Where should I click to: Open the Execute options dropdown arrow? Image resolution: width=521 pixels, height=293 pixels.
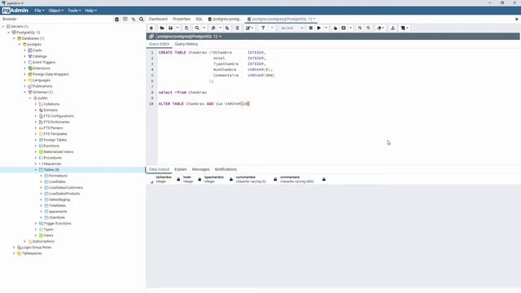click(326, 28)
